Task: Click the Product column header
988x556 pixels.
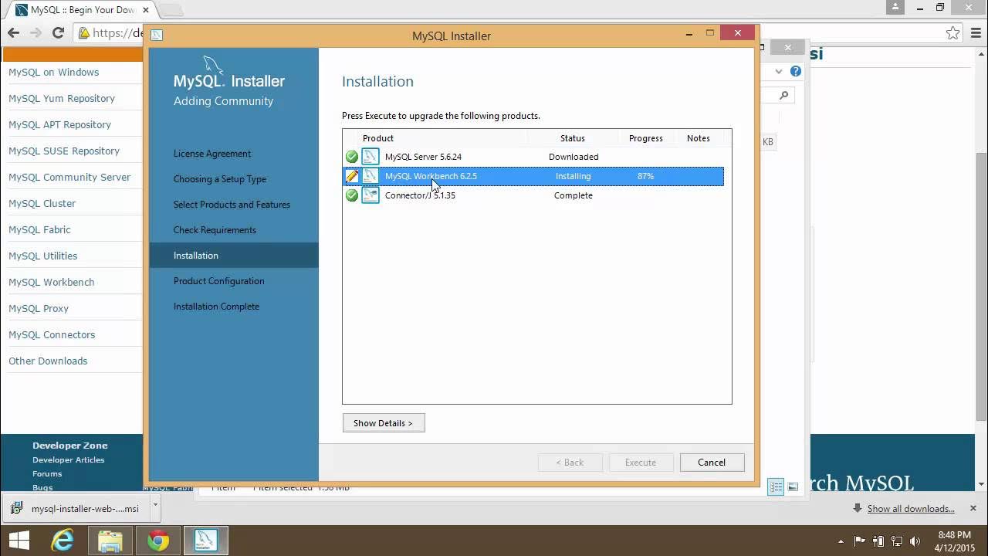Action: click(x=378, y=138)
